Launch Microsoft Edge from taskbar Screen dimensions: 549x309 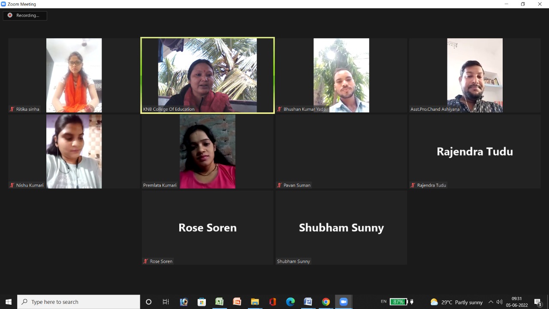click(x=290, y=302)
